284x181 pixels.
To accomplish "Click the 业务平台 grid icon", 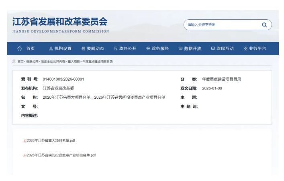I will coord(245,49).
